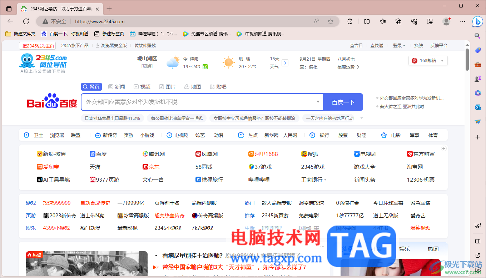The height and width of the screenshot is (278, 486).
Task: Select the 视频 search tab
Action: pyautogui.click(x=142, y=87)
